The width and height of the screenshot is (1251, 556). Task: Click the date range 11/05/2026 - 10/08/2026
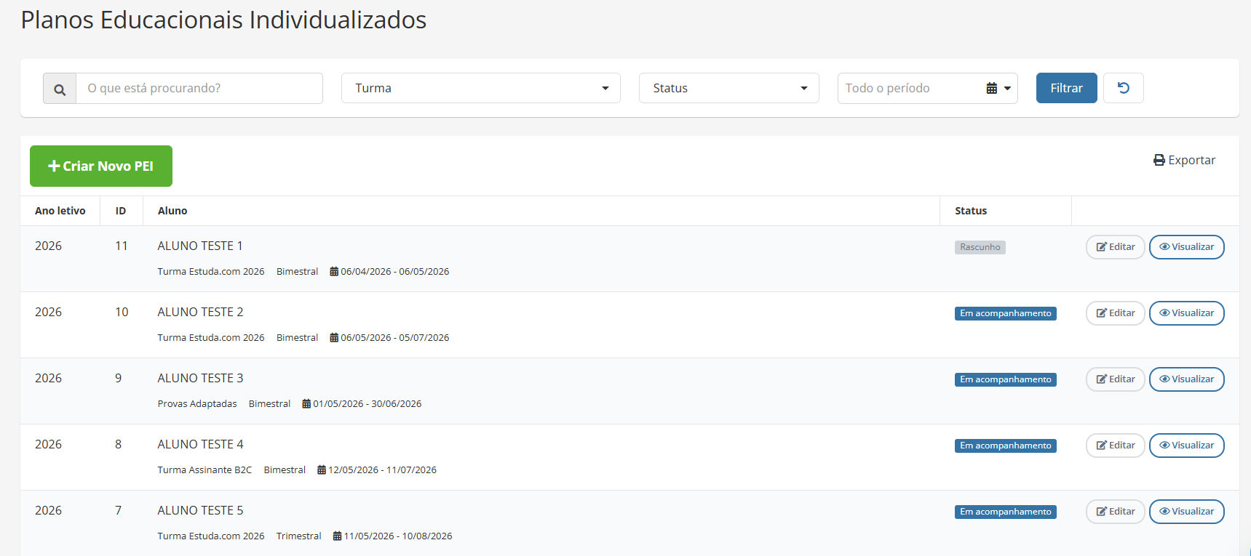point(398,536)
